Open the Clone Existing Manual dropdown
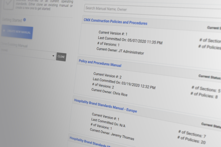The image size is (221, 147). coord(53,56)
